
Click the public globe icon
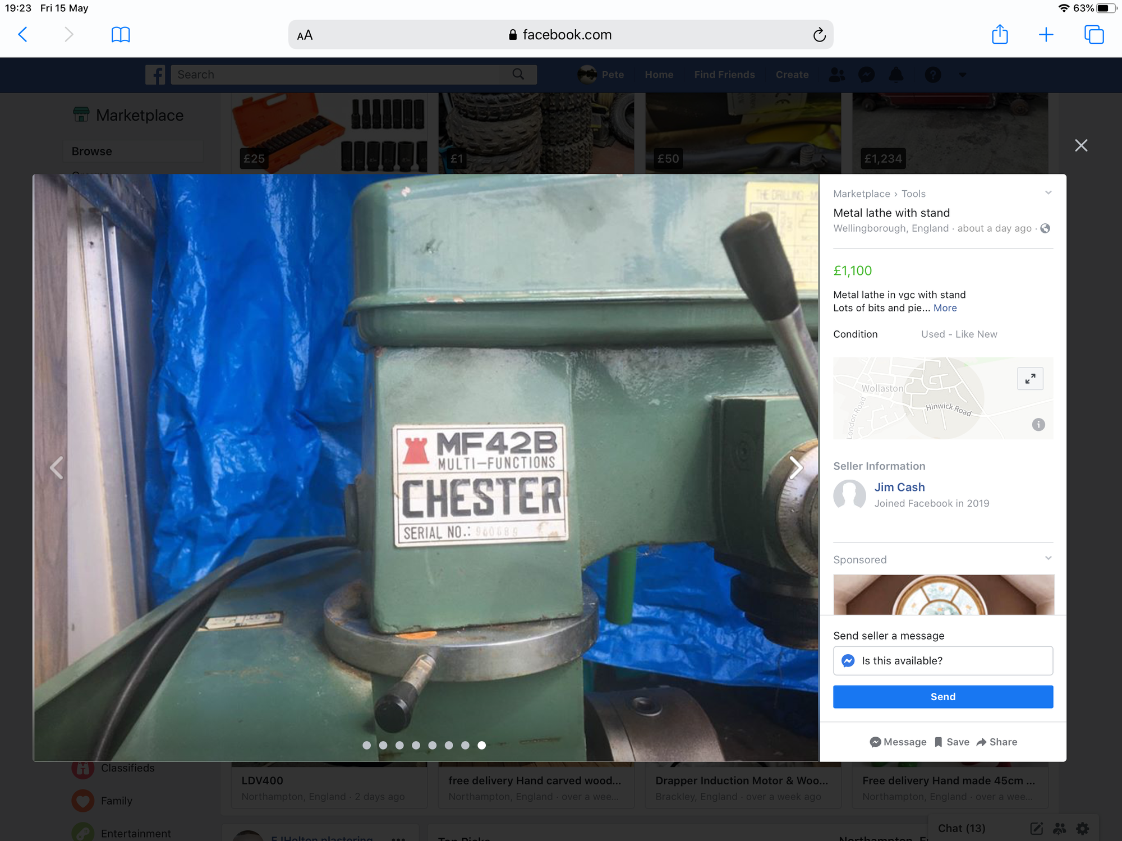point(1045,228)
